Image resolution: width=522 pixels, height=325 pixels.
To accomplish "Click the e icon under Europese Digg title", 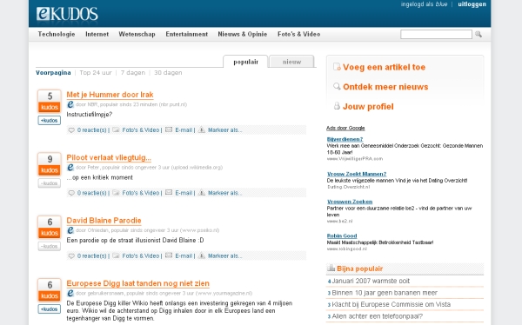I will coord(70,293).
